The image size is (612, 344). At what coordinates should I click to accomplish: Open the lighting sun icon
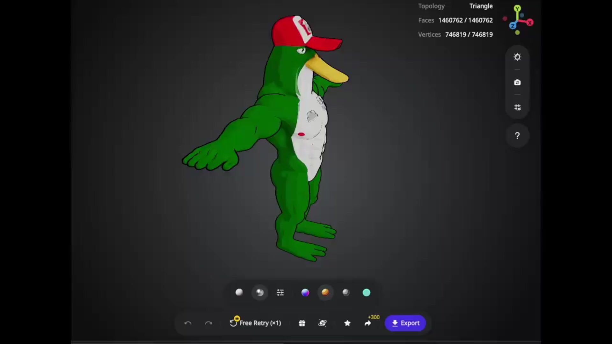(517, 57)
